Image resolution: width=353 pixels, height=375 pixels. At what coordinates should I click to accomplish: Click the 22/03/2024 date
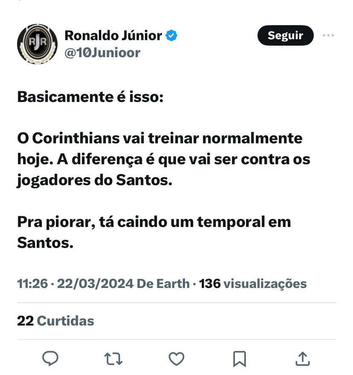pyautogui.click(x=95, y=284)
